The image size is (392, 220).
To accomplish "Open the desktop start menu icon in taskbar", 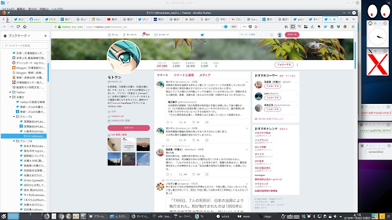I will (4, 216).
